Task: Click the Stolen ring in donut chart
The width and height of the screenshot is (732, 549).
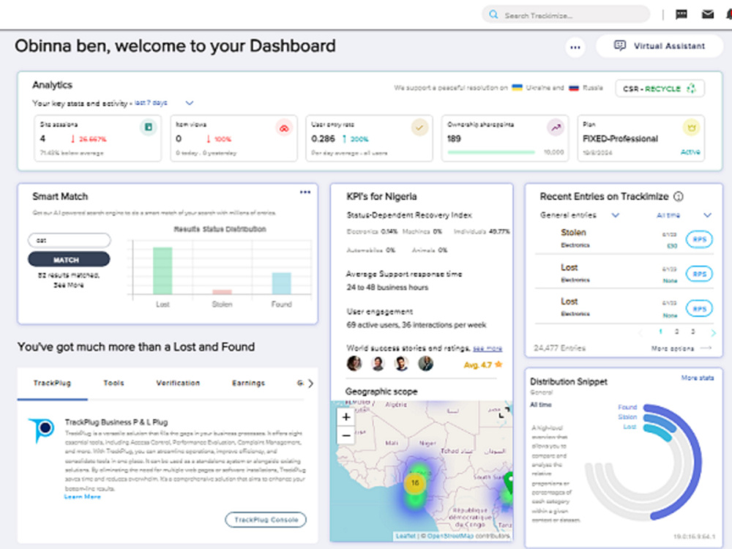Action: coord(662,422)
